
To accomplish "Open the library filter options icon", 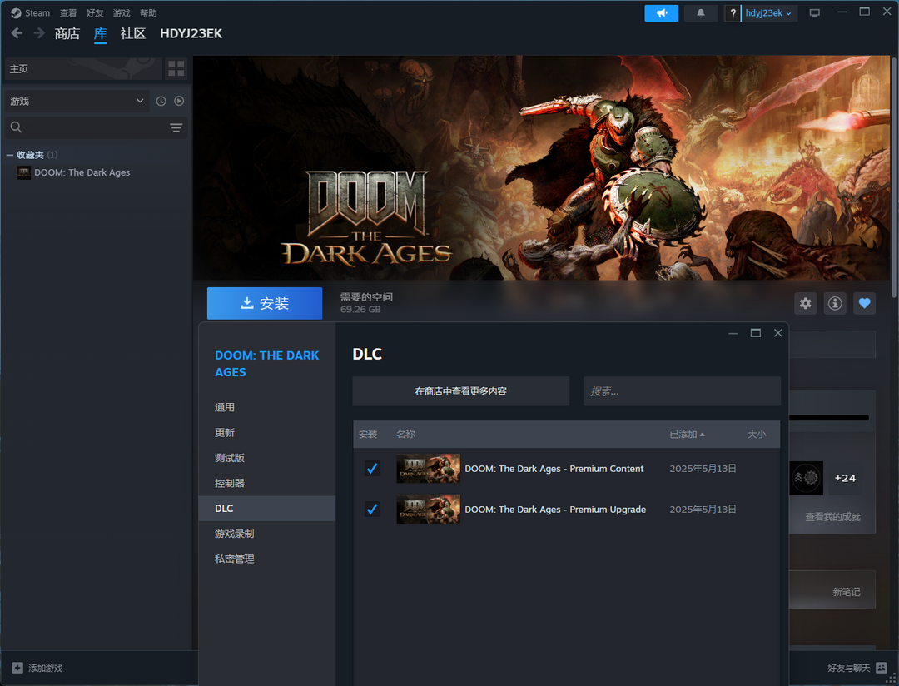I will [176, 127].
